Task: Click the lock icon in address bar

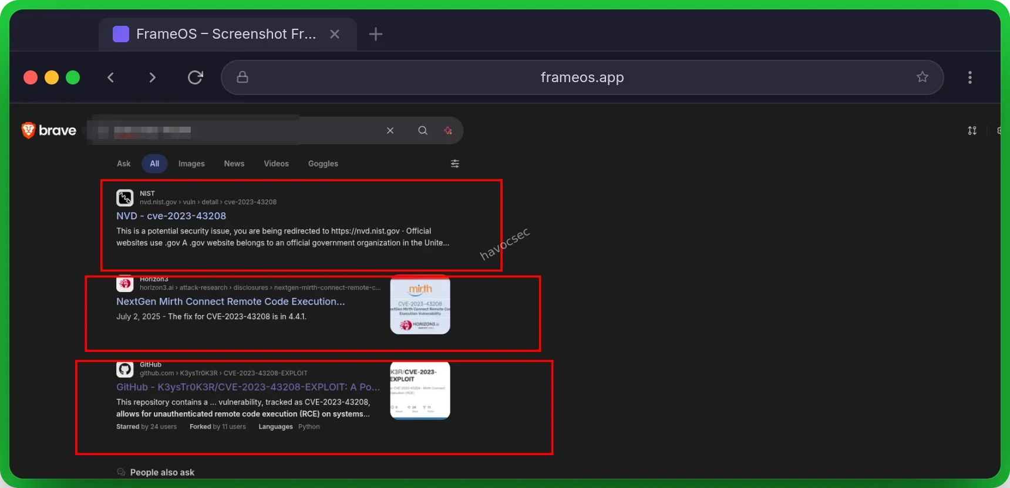Action: coord(243,77)
